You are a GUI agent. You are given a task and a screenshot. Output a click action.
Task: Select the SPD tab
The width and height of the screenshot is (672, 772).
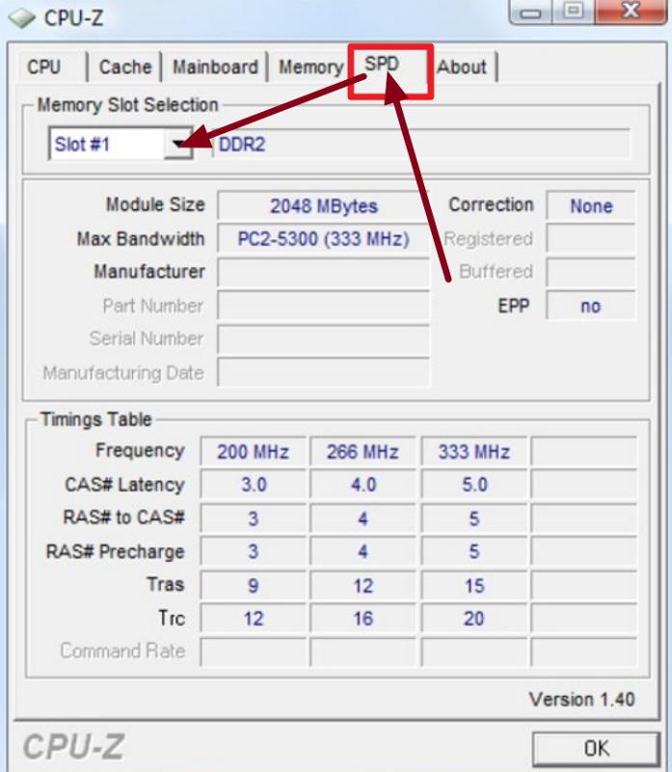coord(382,64)
